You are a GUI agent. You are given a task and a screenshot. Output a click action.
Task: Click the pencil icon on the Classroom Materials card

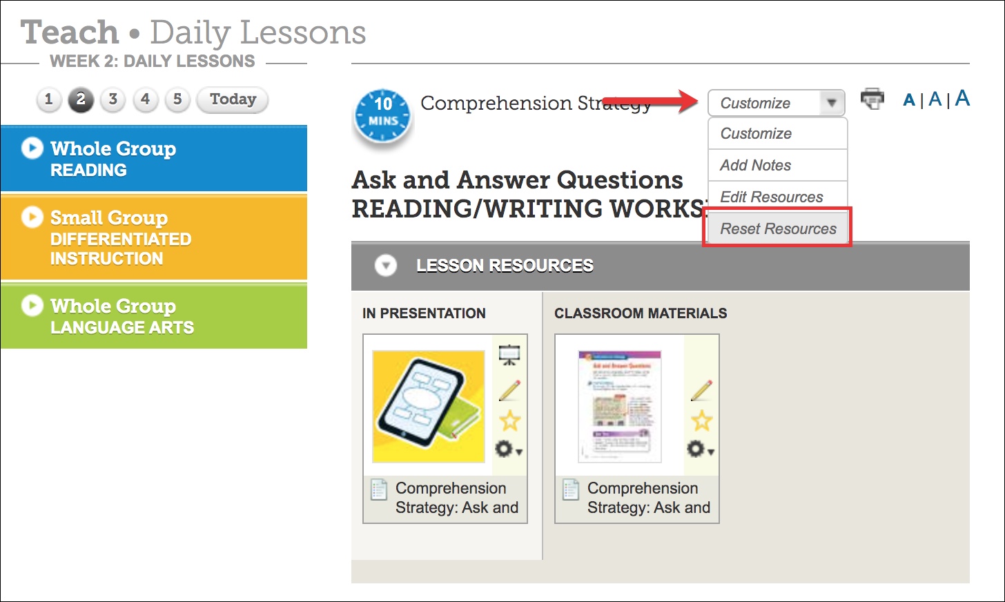click(701, 391)
